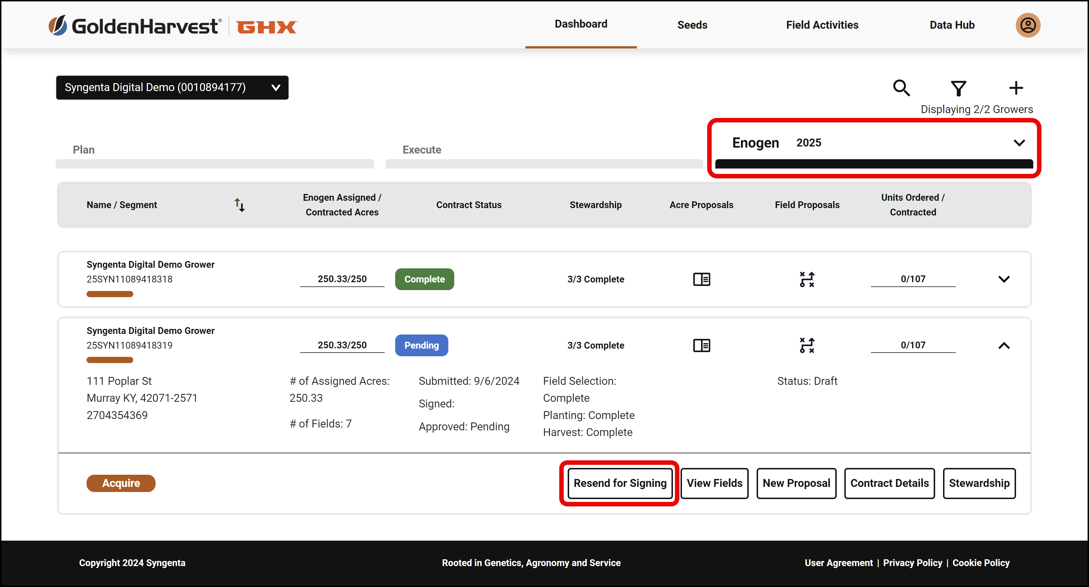Click 3/3 Complete for 25SYN11089418318
The width and height of the screenshot is (1089, 587).
click(596, 279)
